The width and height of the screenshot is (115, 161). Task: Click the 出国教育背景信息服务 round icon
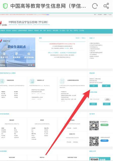pos(62,81)
